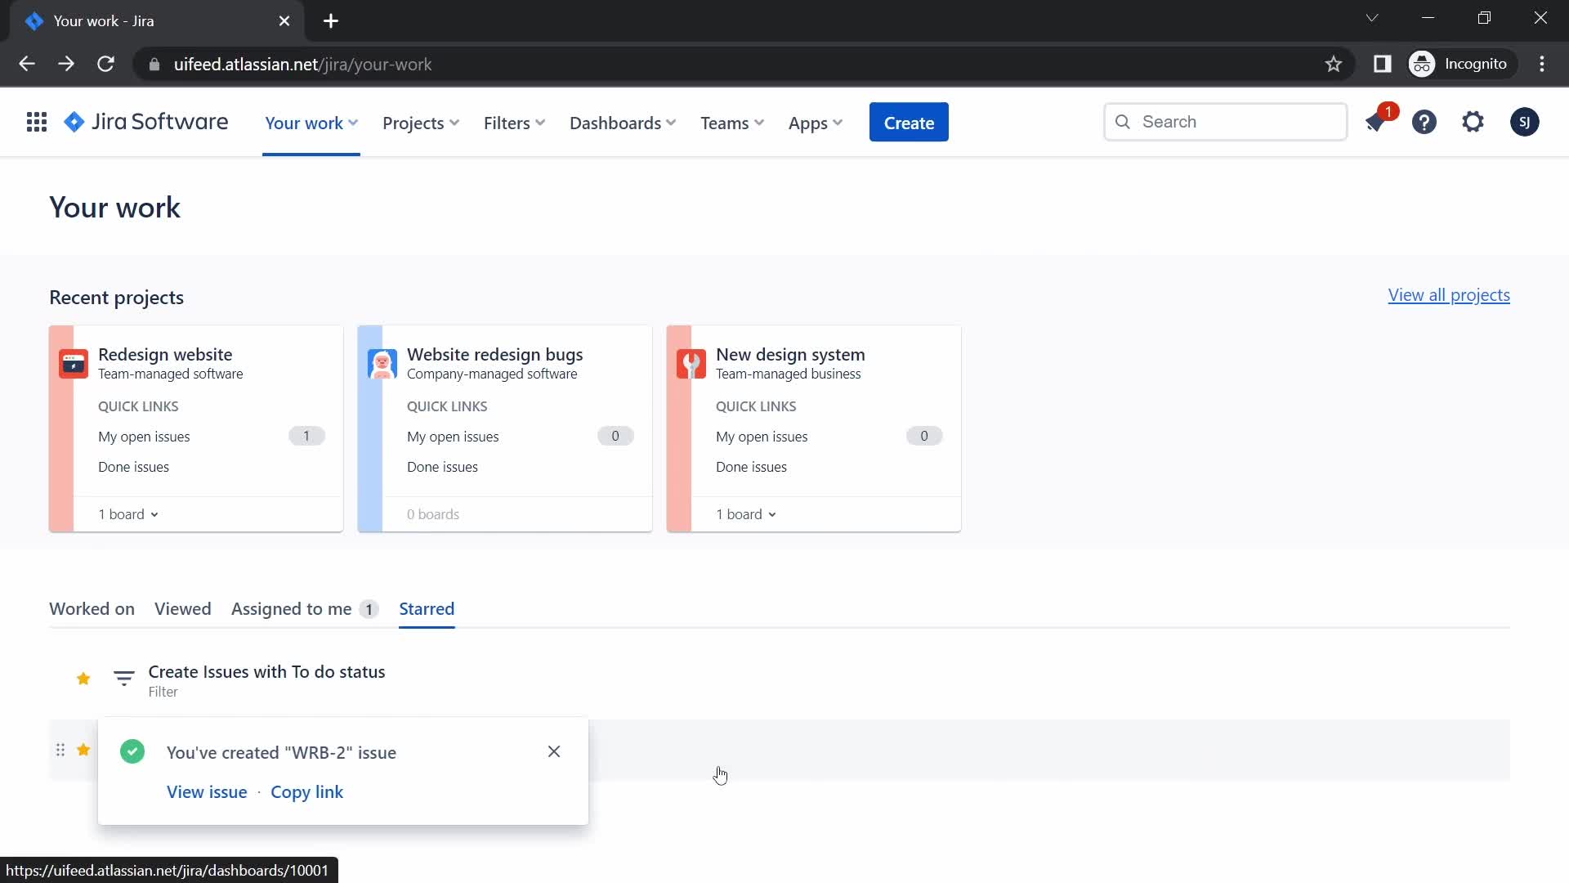This screenshot has width=1569, height=883.
Task: Click the Create button
Action: pyautogui.click(x=909, y=123)
